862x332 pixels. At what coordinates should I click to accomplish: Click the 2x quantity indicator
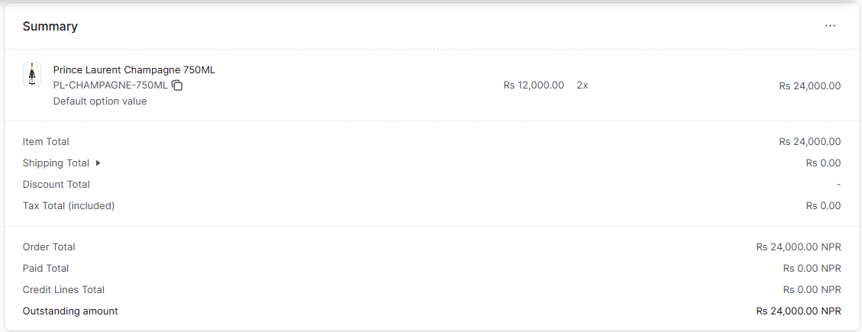[x=583, y=85]
